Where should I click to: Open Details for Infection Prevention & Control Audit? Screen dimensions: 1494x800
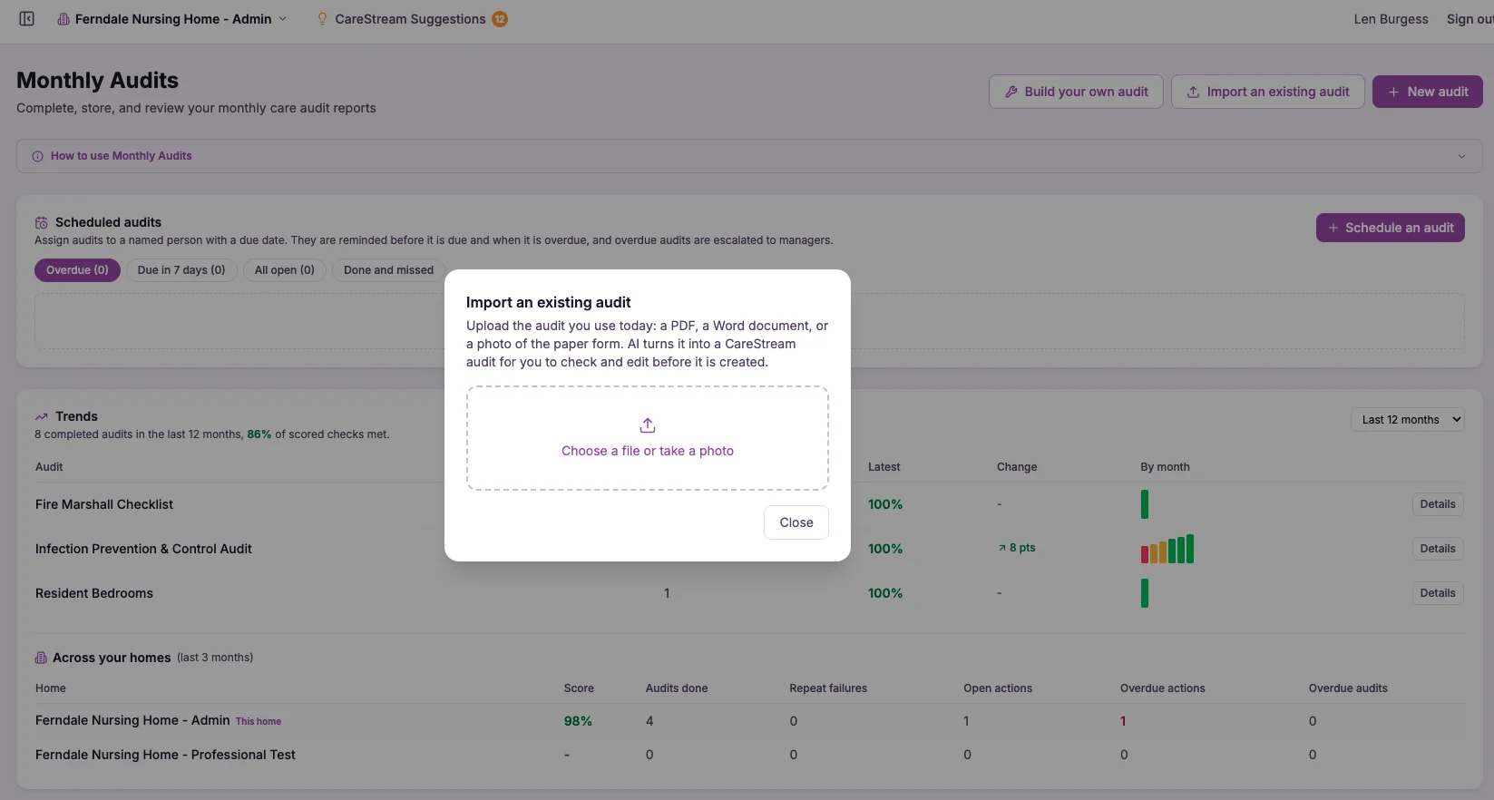tap(1438, 549)
